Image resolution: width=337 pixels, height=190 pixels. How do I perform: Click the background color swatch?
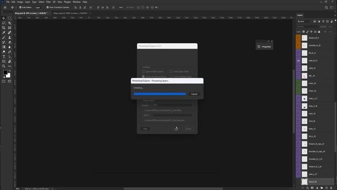click(x=8, y=76)
